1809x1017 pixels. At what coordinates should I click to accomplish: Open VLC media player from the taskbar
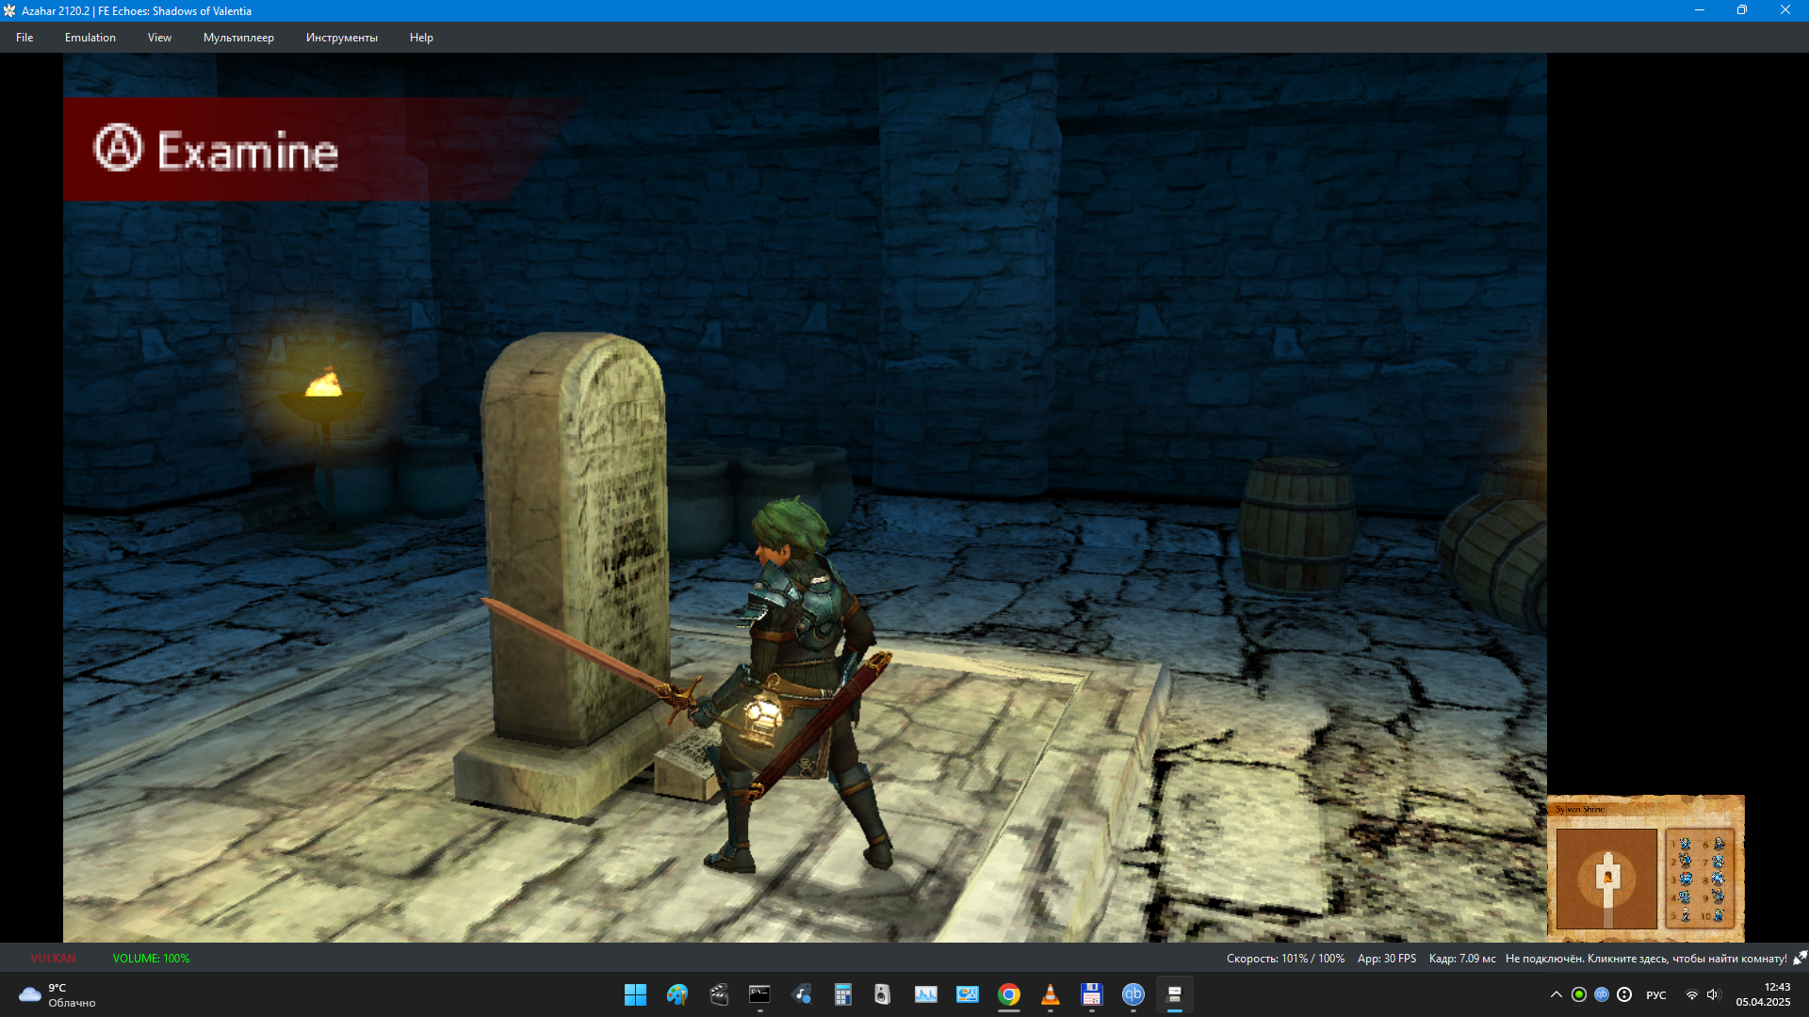(x=1051, y=994)
